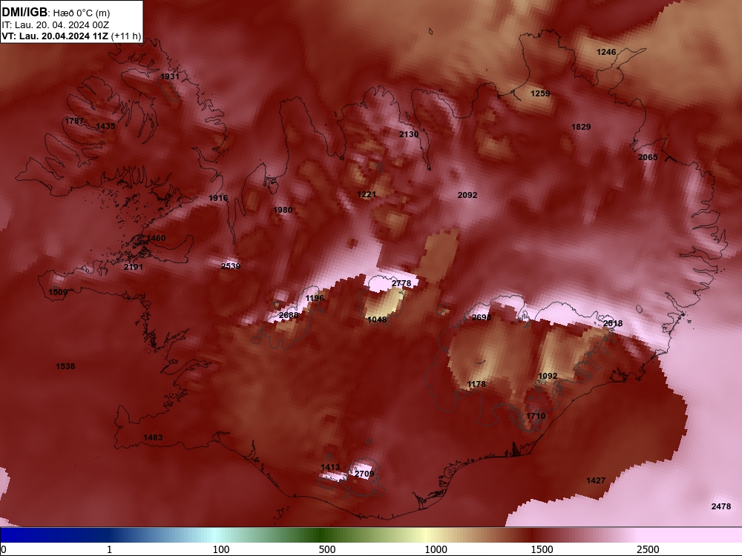Click the map value 2539
The image size is (742, 556).
[231, 265]
